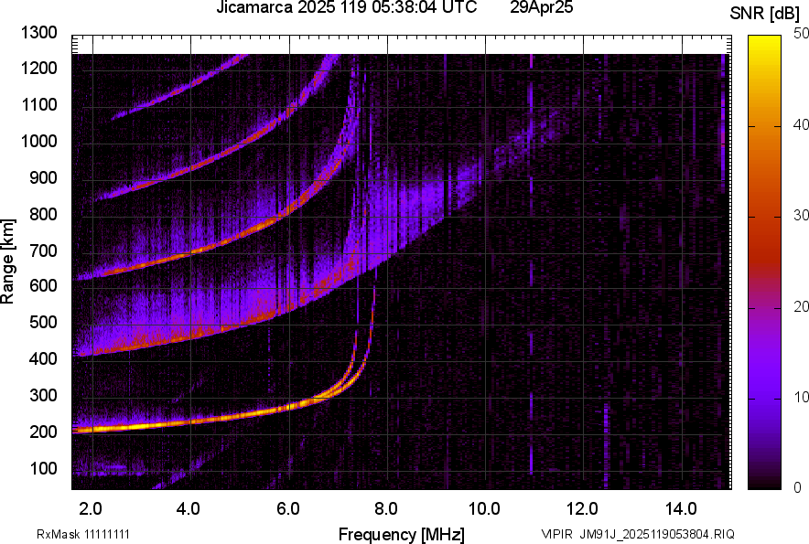
Task: Click the range tick label '1100'
Action: click(38, 104)
